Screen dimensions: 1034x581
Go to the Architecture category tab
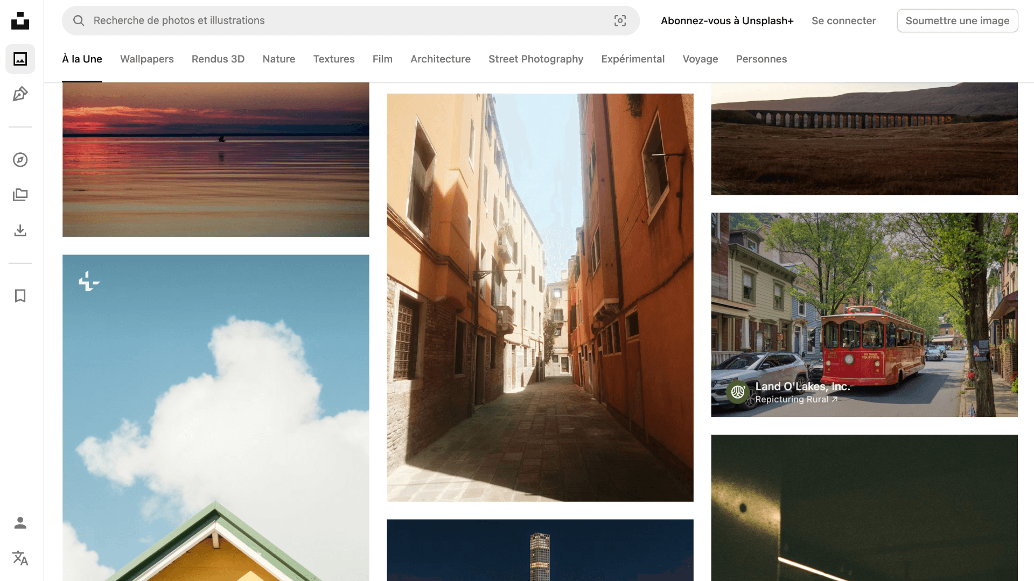tap(440, 59)
